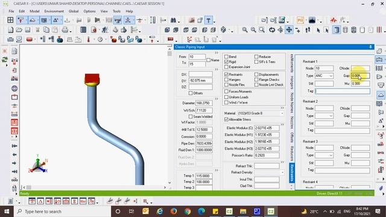Click the clock gauge icon
Screen dimensions: 386x217
tap(100, 39)
